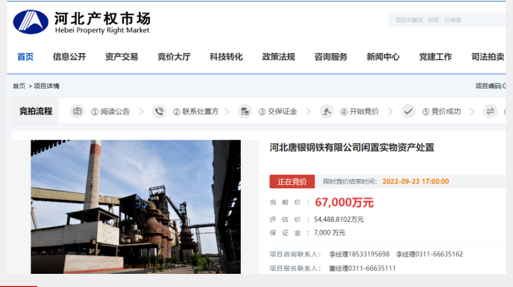513x287 pixels.
Task: Click deposit amount 7,000 万元
Action: (x=329, y=233)
